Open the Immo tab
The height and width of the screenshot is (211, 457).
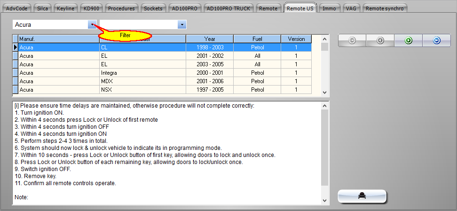pos(329,8)
